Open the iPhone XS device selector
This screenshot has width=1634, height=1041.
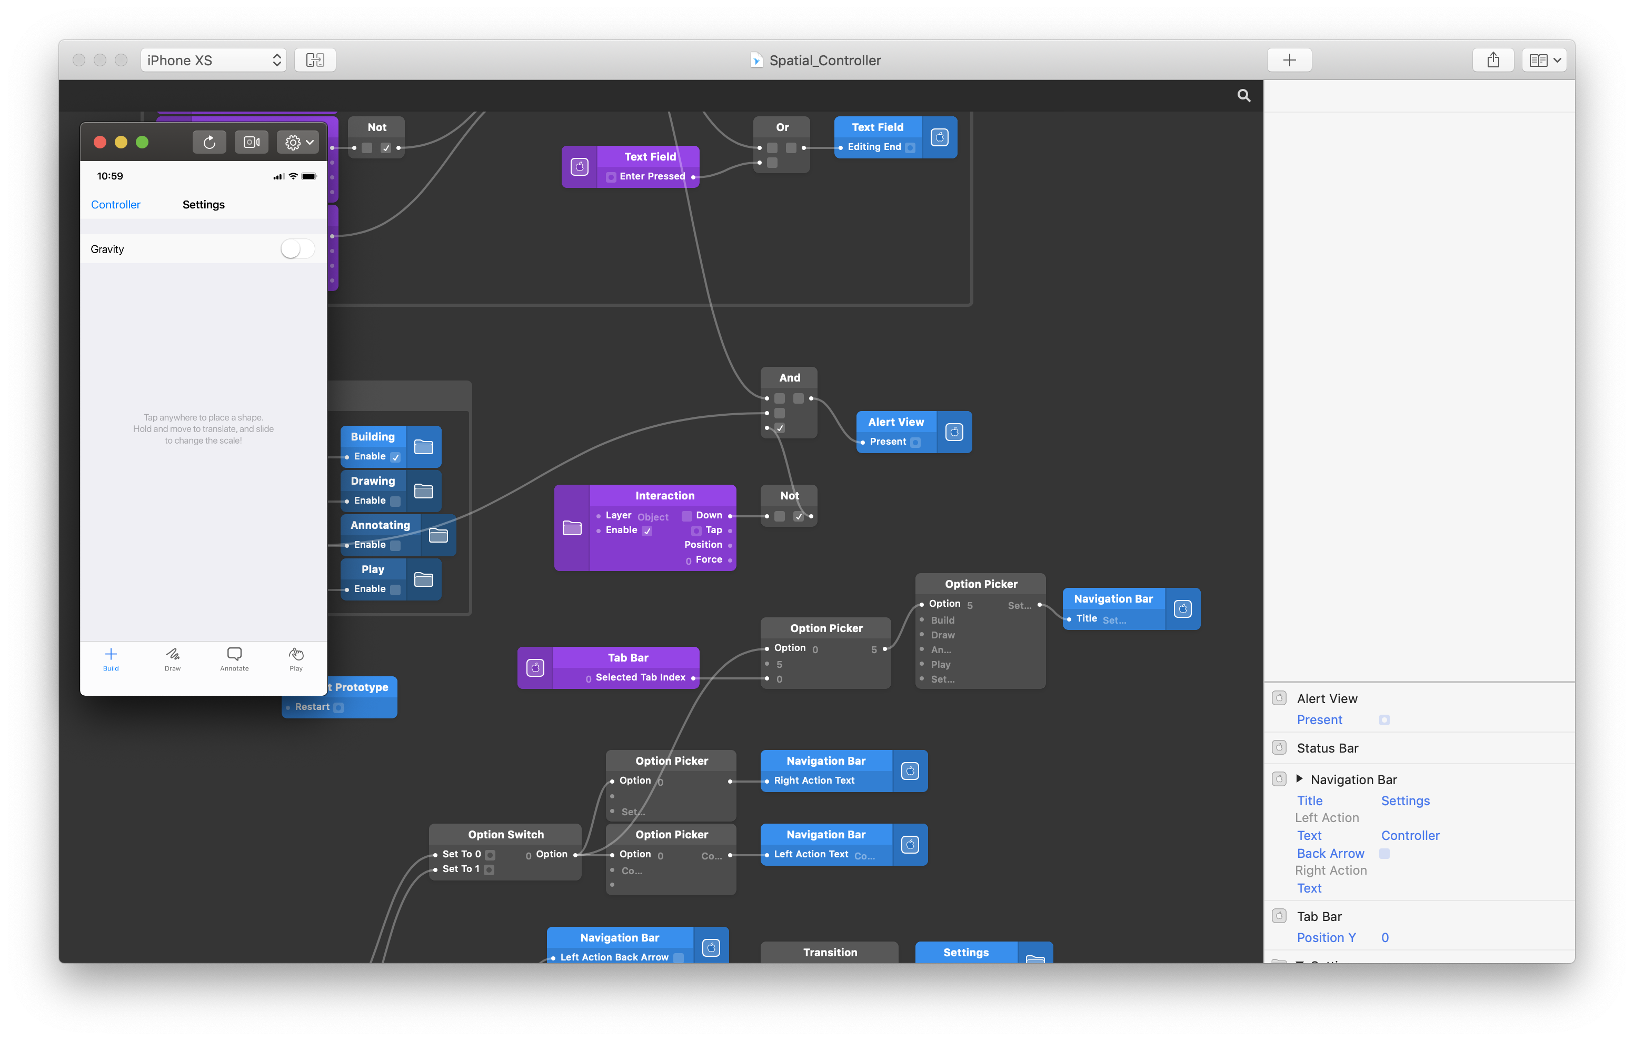pyautogui.click(x=213, y=61)
